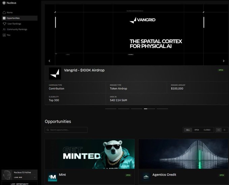Screen dimensions: 229x185
Task: Click the Community Rankings people icon
Action: [x=4, y=29]
